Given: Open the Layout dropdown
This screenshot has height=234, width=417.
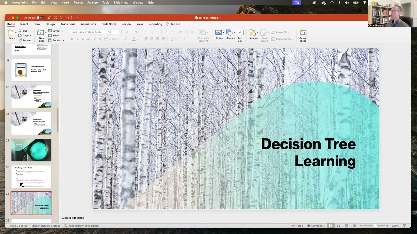Looking at the screenshot, I should tap(56, 31).
